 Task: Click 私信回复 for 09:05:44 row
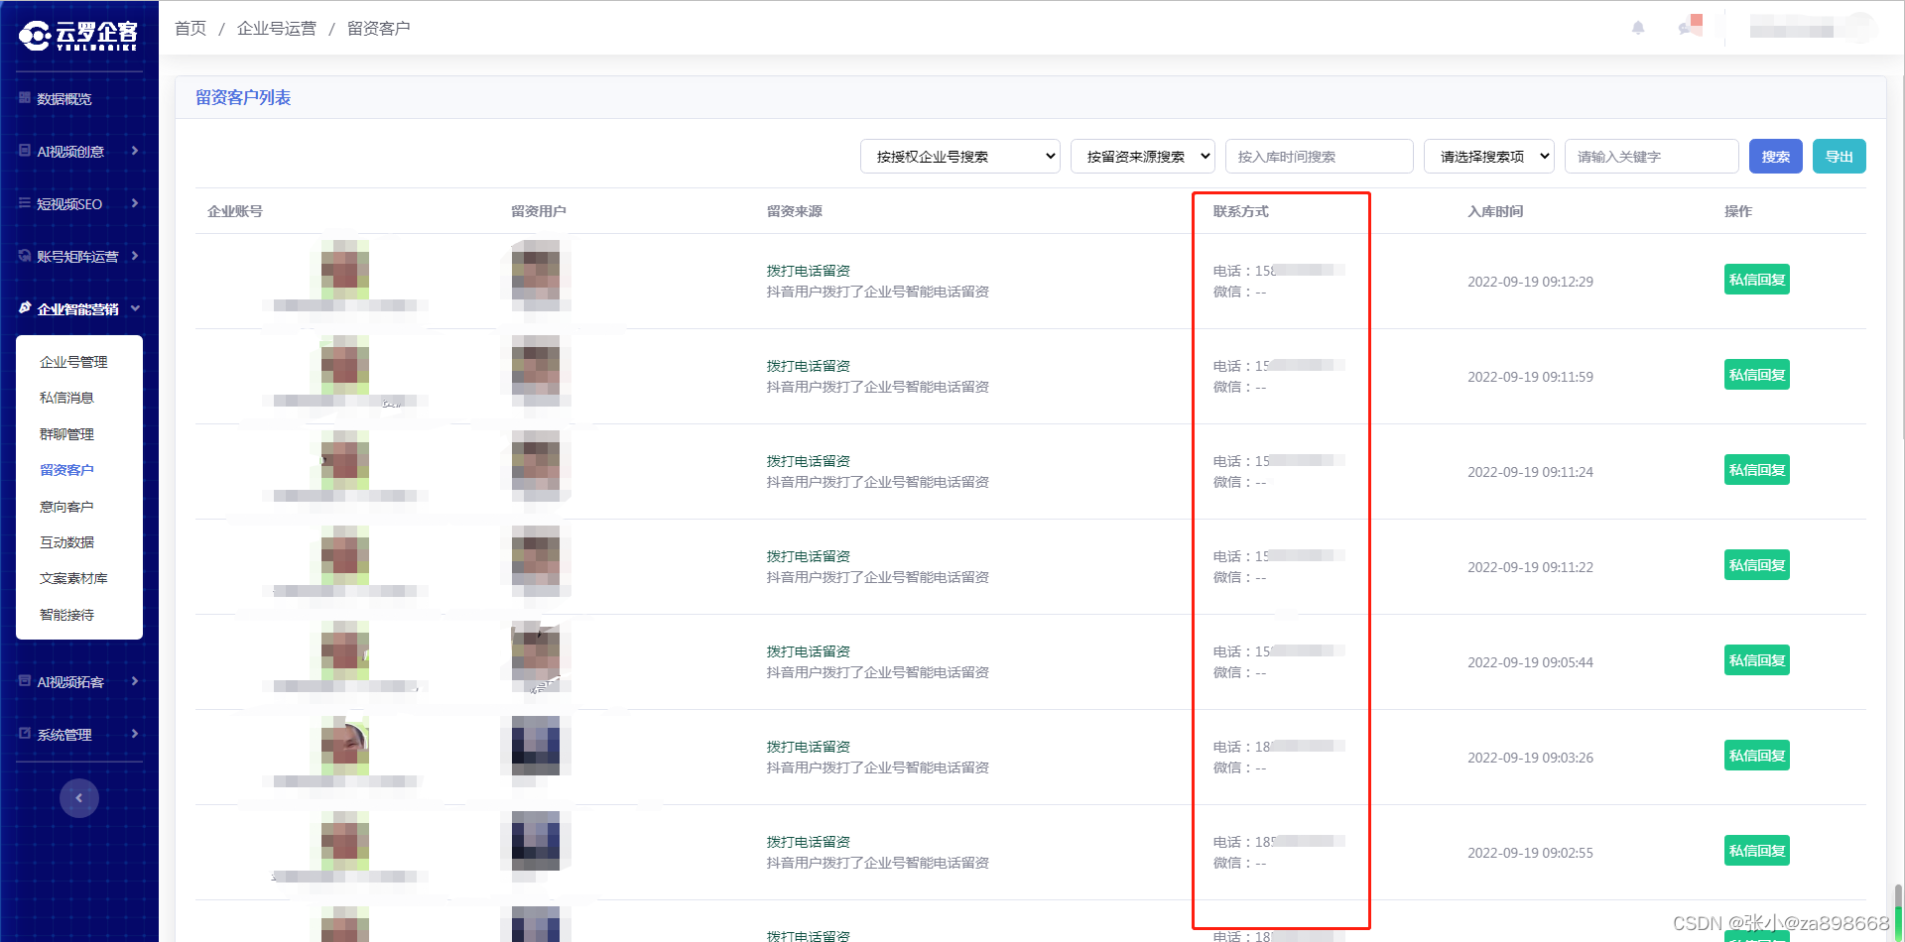[1757, 660]
